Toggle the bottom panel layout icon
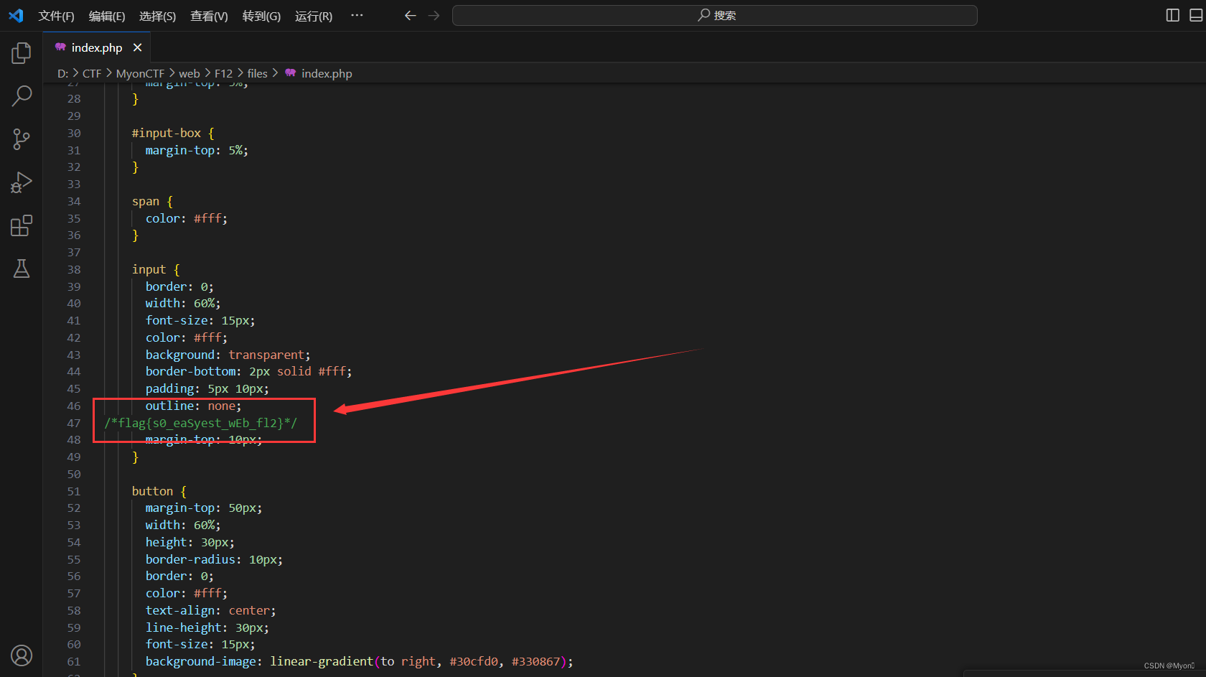 (x=1196, y=15)
